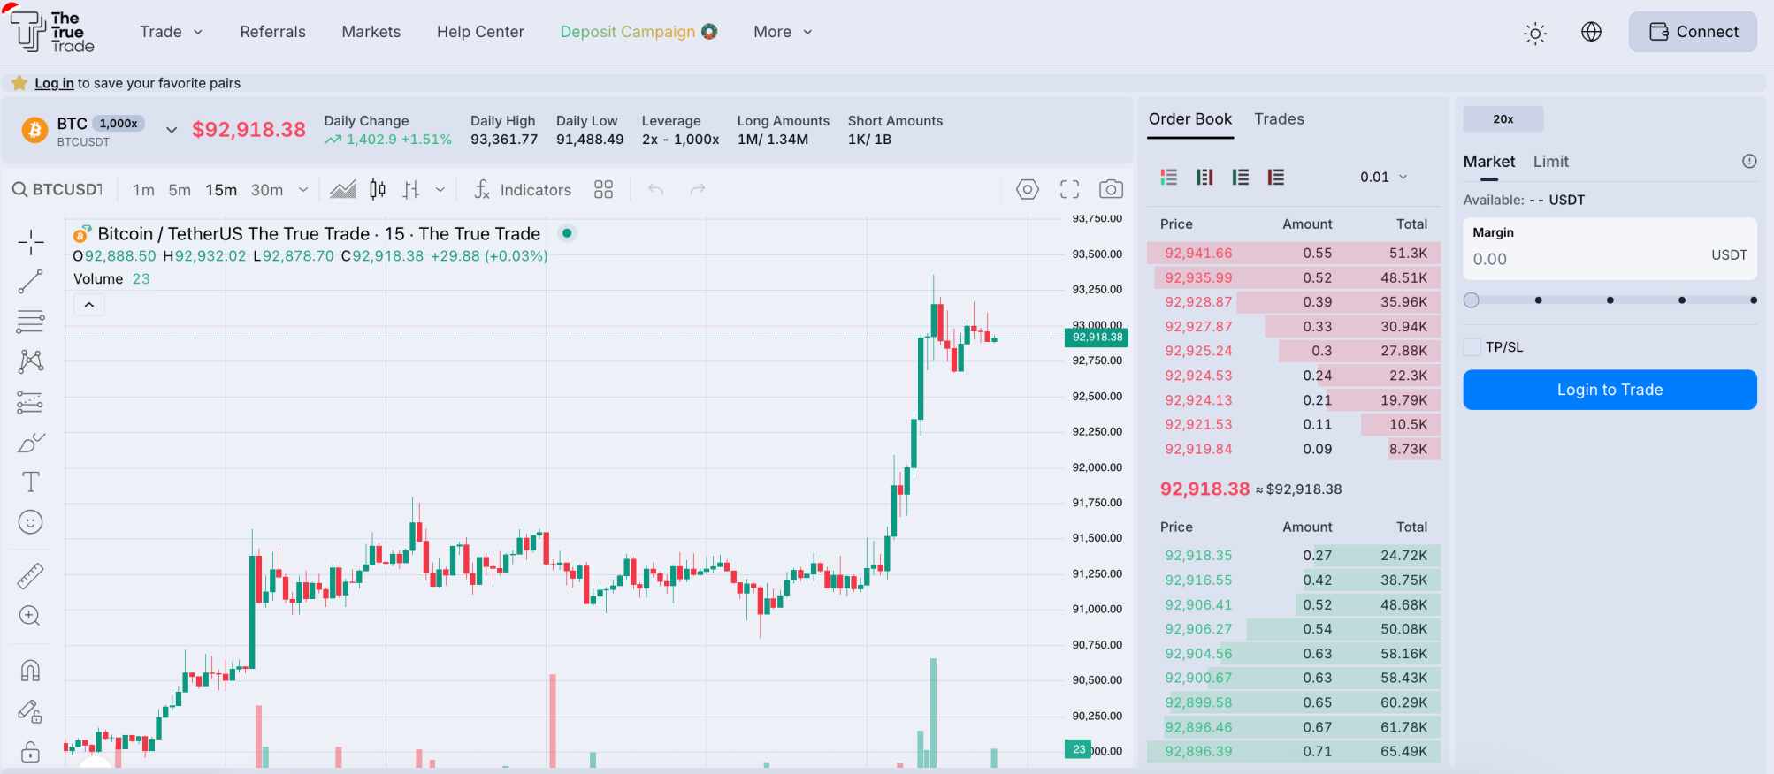
Task: Select the 5m timeframe
Action: tap(180, 190)
